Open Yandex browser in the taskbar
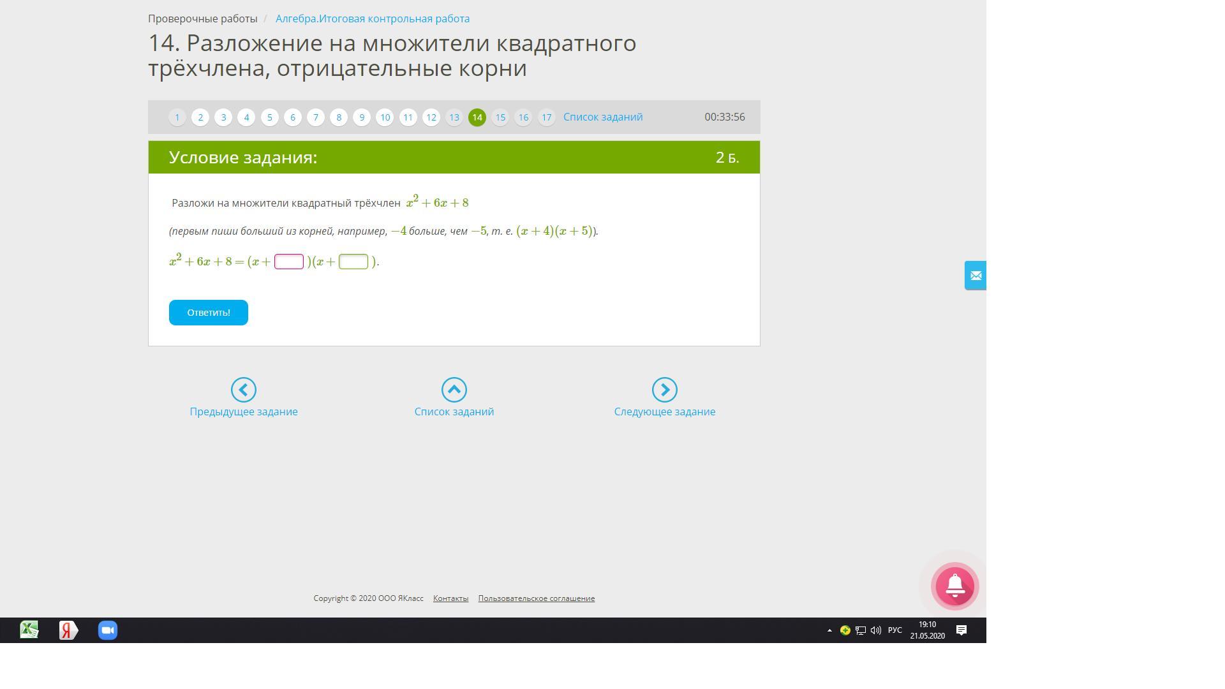1225x689 pixels. pyautogui.click(x=68, y=630)
